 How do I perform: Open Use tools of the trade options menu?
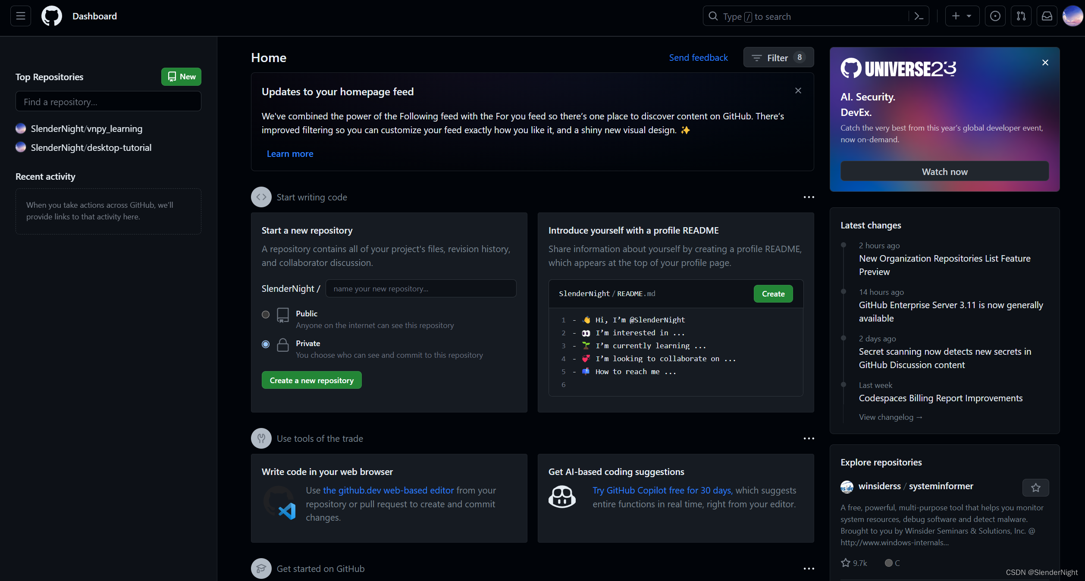click(809, 438)
